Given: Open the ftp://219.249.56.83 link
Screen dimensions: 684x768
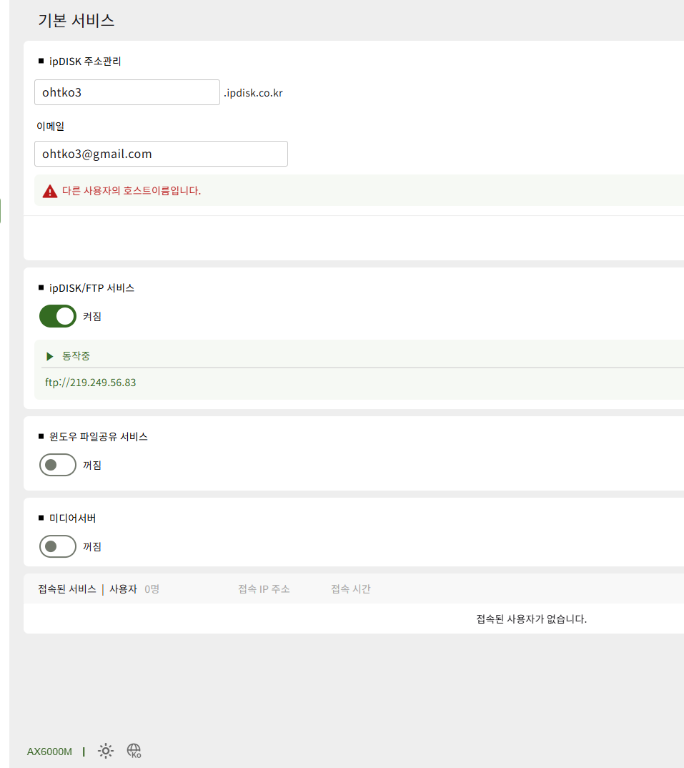Looking at the screenshot, I should 91,383.
